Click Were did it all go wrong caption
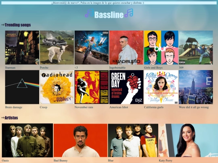Viewport: 218px width, 163px height. pos(194,107)
